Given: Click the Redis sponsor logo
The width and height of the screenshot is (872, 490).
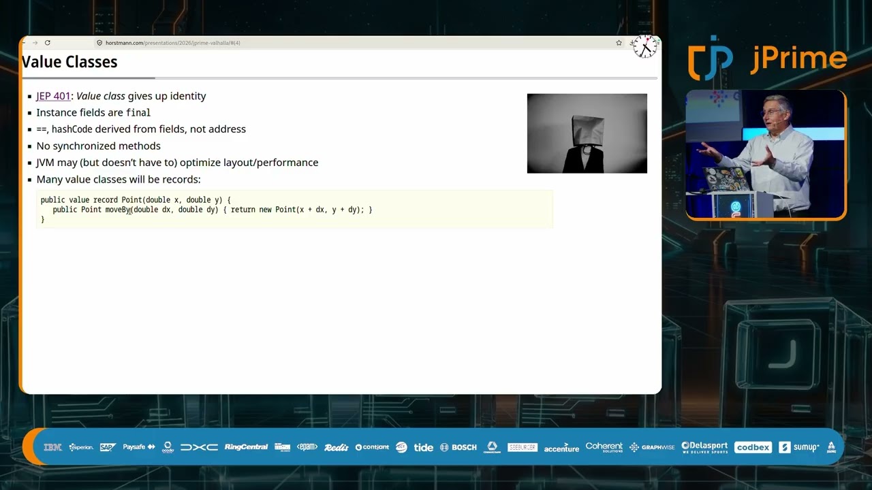Looking at the screenshot, I should [x=337, y=447].
